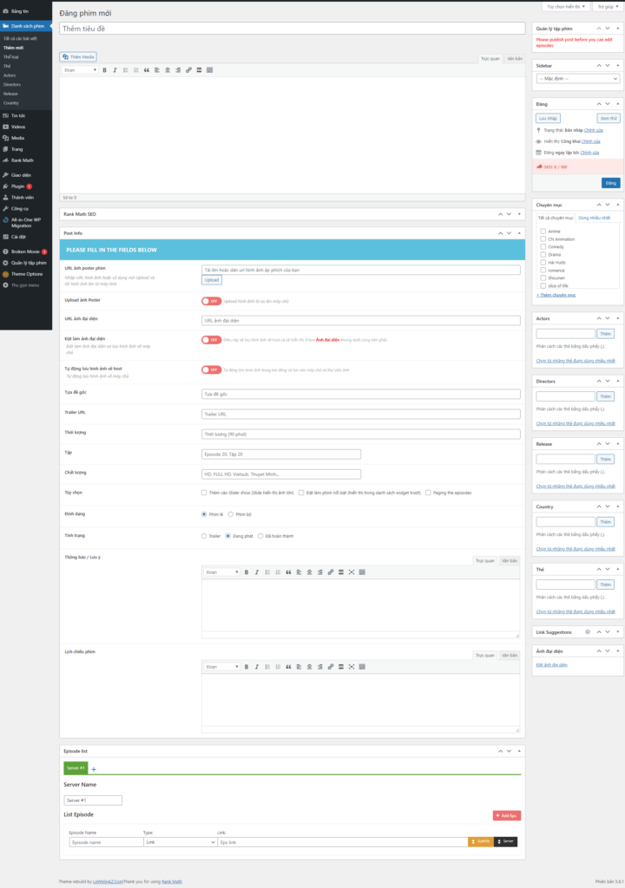Screen dimensions: 625x888
Task: Insert link in Thông báo / Lưu ý editor
Action: tap(330, 572)
